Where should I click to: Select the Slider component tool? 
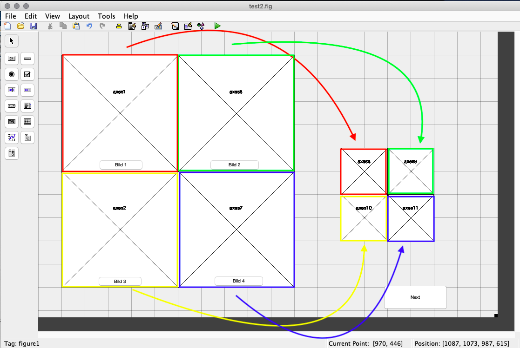27,59
